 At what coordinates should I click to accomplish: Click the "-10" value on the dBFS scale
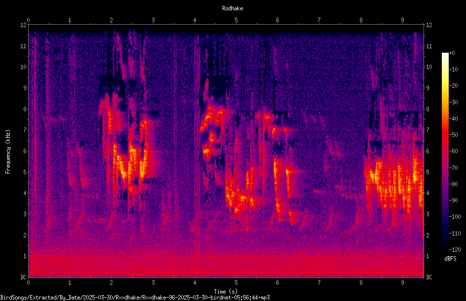point(454,69)
